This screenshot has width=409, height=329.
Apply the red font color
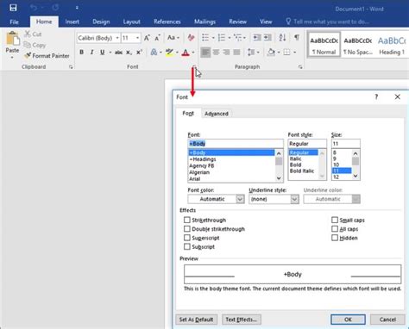pos(186,53)
